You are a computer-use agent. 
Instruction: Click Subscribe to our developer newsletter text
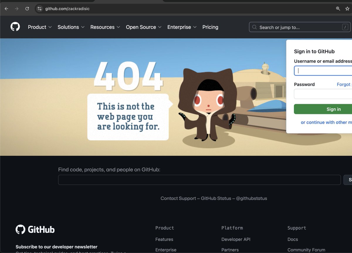click(x=56, y=247)
